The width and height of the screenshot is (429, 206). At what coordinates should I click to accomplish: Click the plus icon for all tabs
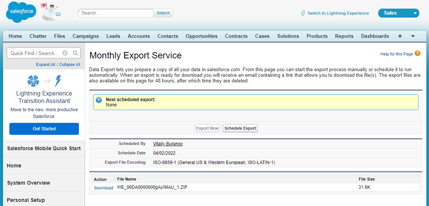point(400,36)
